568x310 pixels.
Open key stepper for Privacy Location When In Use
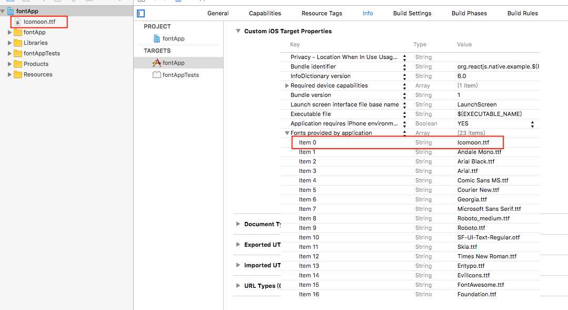[x=404, y=57]
